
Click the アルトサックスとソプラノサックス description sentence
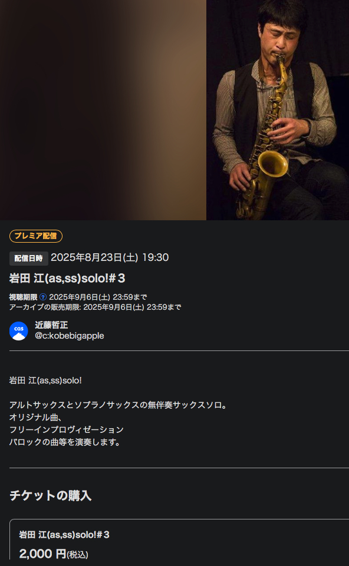[x=119, y=405]
